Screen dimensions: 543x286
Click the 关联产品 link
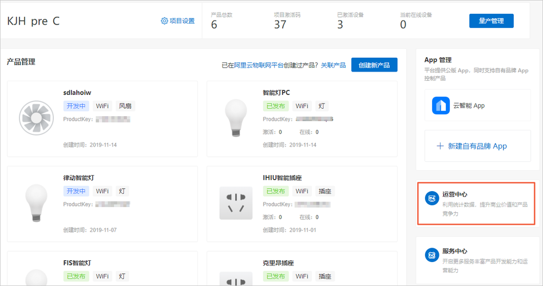coord(333,65)
